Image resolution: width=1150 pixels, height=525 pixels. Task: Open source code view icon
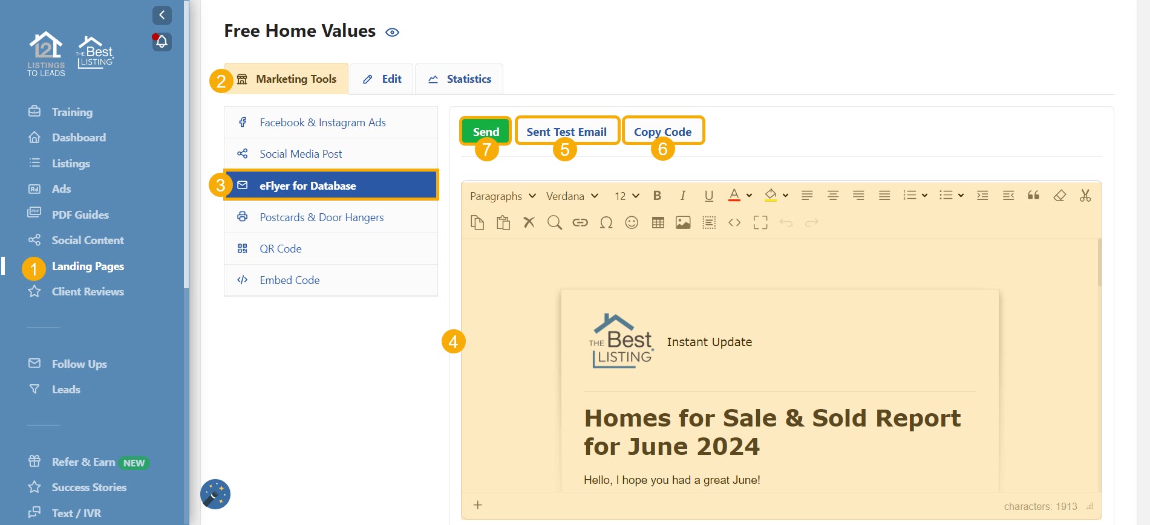734,223
